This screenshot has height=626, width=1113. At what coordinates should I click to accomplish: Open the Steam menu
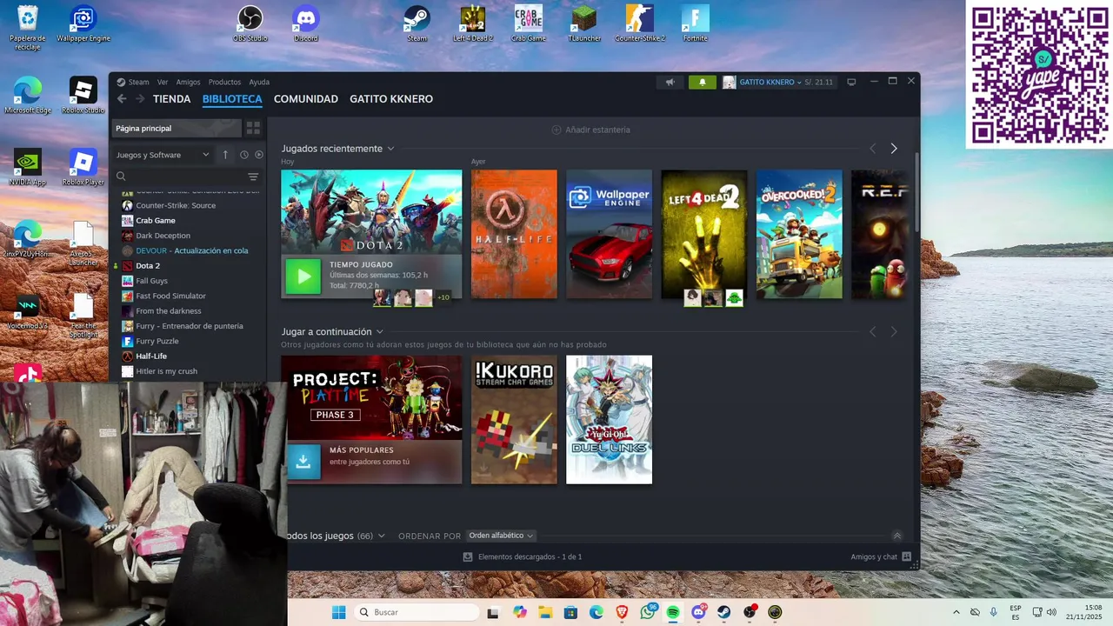(x=139, y=83)
